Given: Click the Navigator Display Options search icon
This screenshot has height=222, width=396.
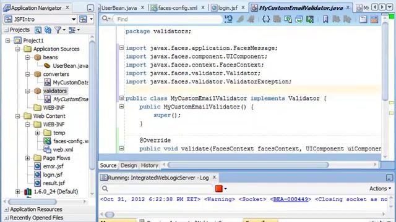Looking at the screenshot, I should coord(38,30).
